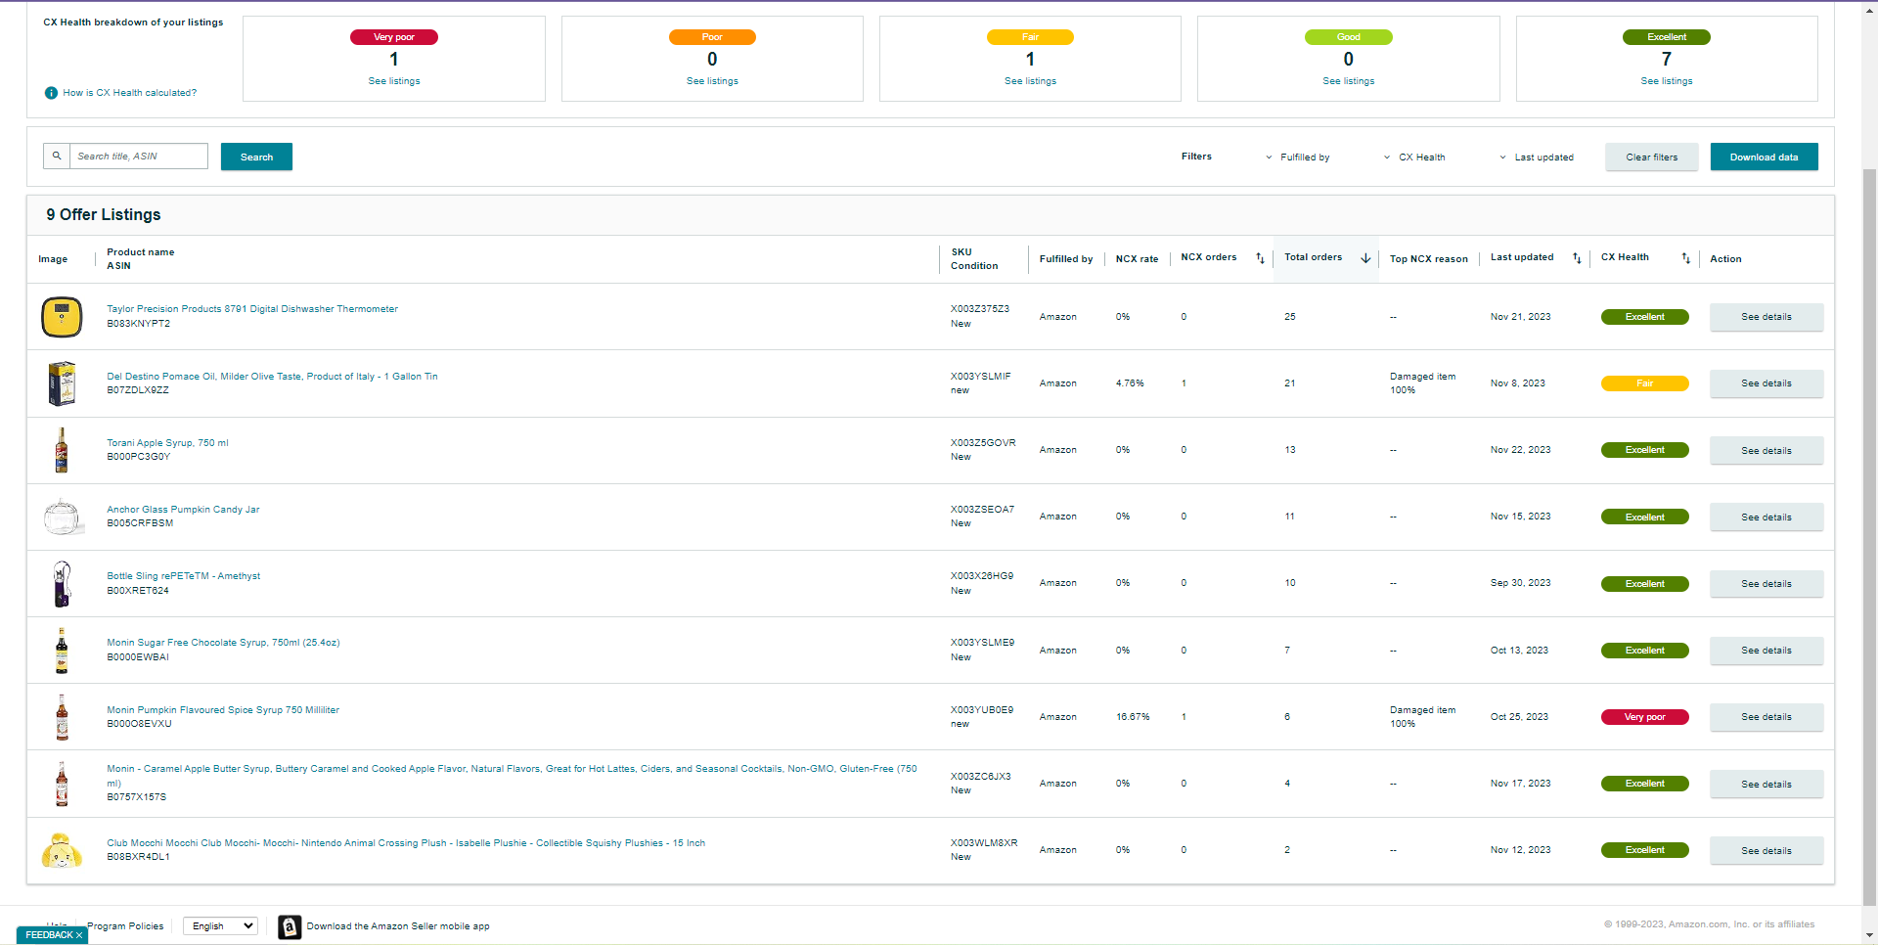The image size is (1878, 945).
Task: Expand the Fulfilled by filter dropdown
Action: point(1298,157)
